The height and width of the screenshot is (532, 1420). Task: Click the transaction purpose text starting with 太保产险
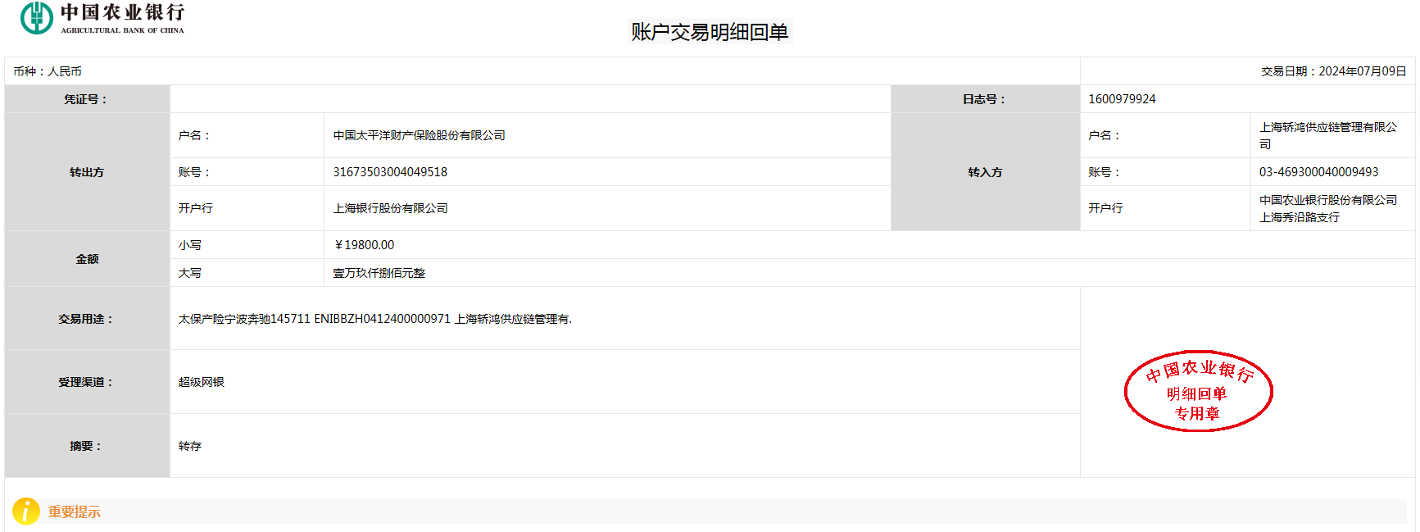click(x=374, y=319)
